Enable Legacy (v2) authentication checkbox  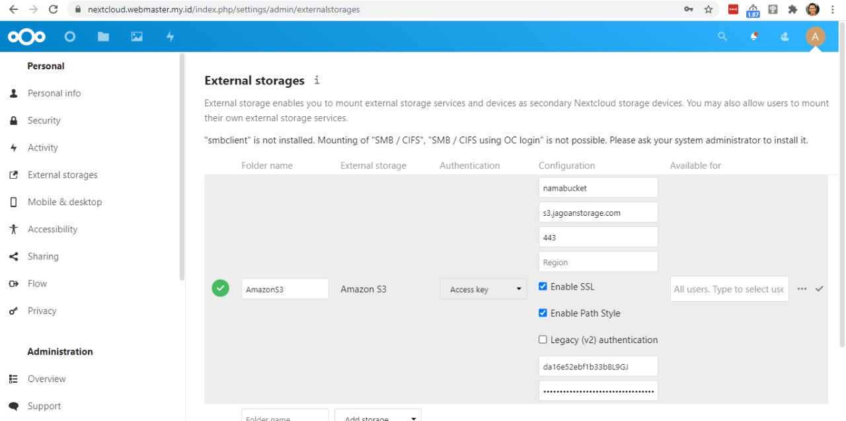click(x=543, y=339)
